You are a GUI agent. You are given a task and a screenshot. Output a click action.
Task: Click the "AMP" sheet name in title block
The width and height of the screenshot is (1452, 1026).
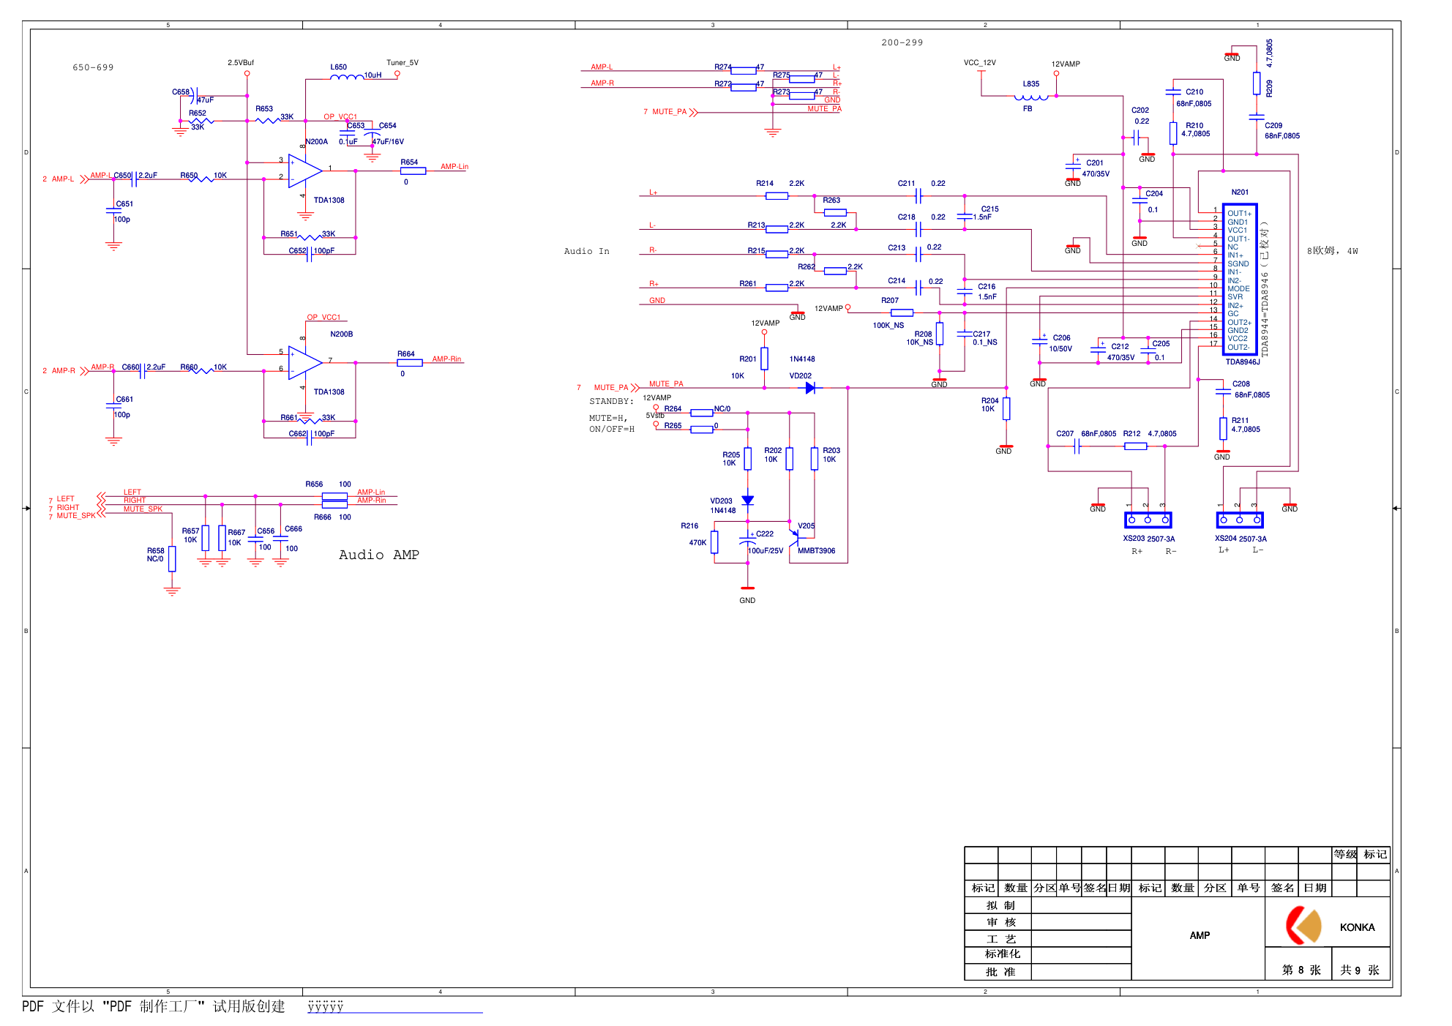(x=1200, y=935)
